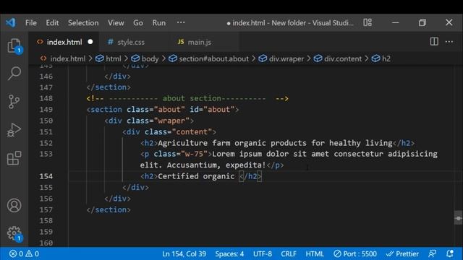Switch to the style.css tab
Viewport: 463px width, 260px height.
tap(131, 42)
